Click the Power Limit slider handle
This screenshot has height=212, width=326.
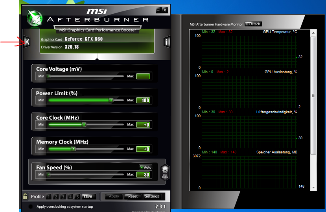(x=111, y=100)
